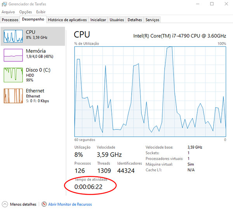This screenshot has height=211, width=233.
Task: Switch to the Inicializar tab
Action: pos(98,19)
